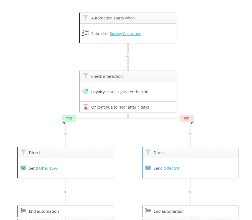Click the plus icon on the Yes branch connector
This screenshot has width=252, height=220.
click(x=65, y=133)
